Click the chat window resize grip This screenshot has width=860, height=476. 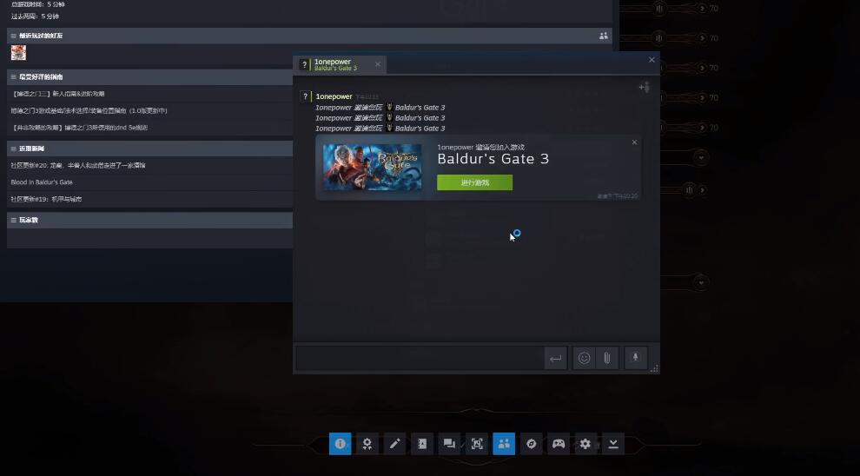tap(654, 368)
